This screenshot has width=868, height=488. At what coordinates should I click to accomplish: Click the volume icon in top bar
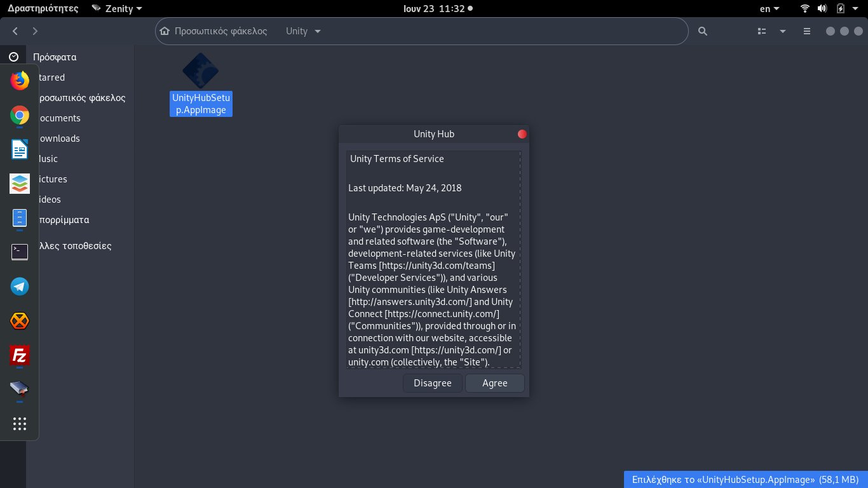822,9
